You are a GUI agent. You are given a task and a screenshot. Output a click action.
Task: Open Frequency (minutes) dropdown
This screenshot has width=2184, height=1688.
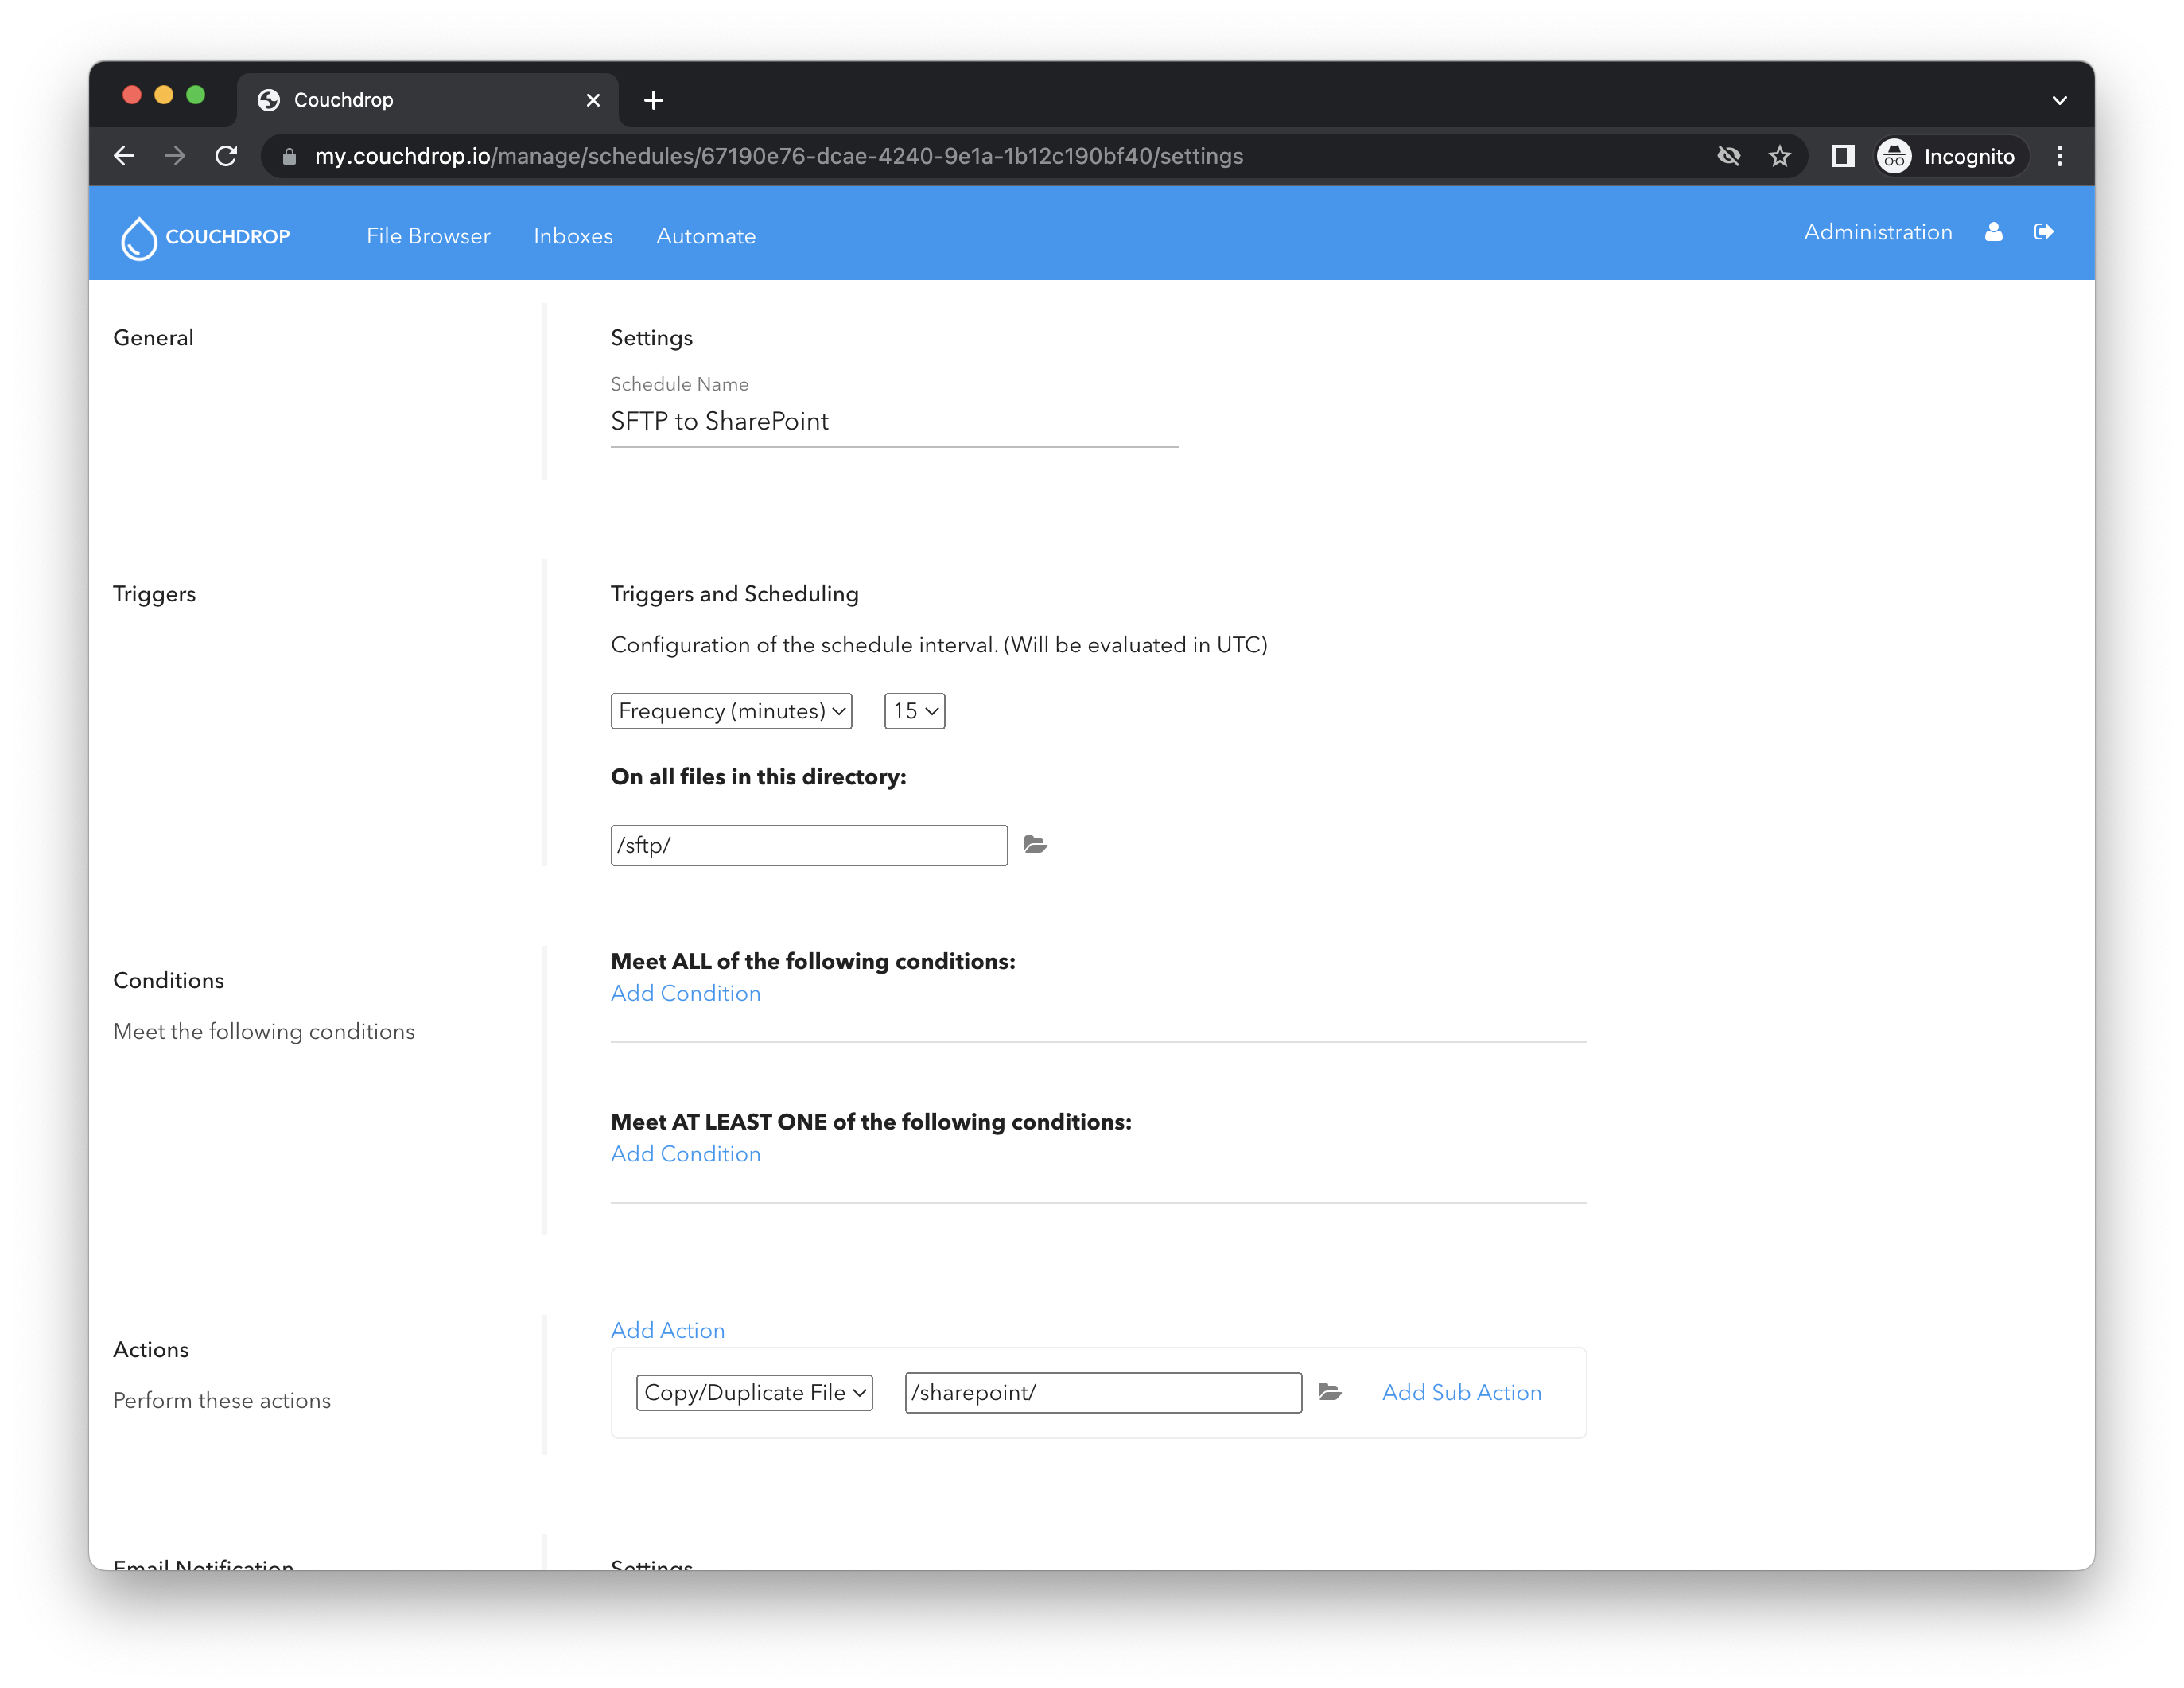point(731,711)
